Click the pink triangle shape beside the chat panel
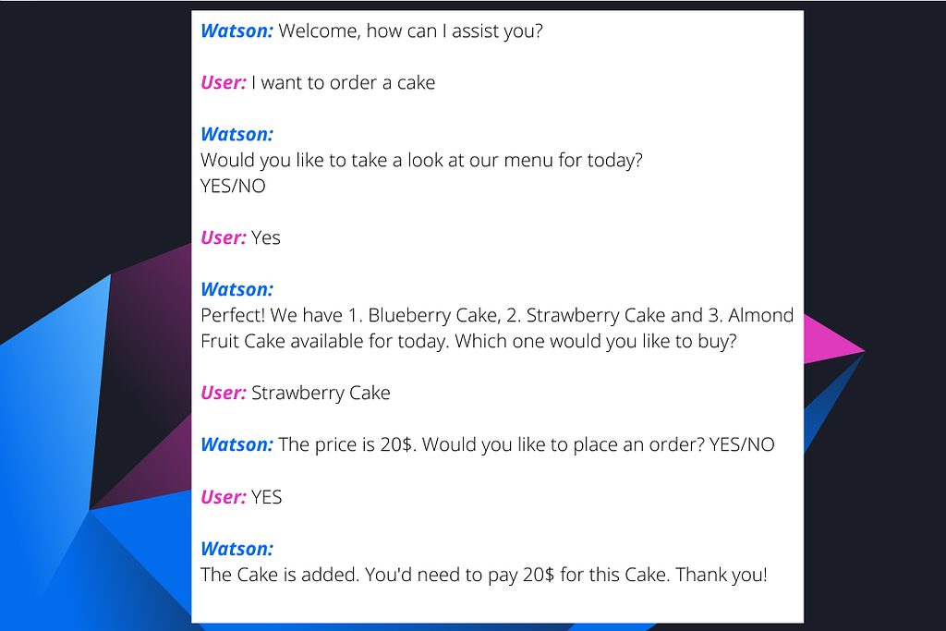 tap(832, 341)
